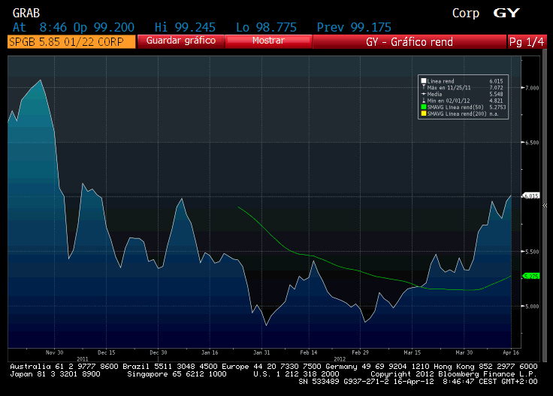
Task: Click the GY function code in header
Action: point(506,13)
